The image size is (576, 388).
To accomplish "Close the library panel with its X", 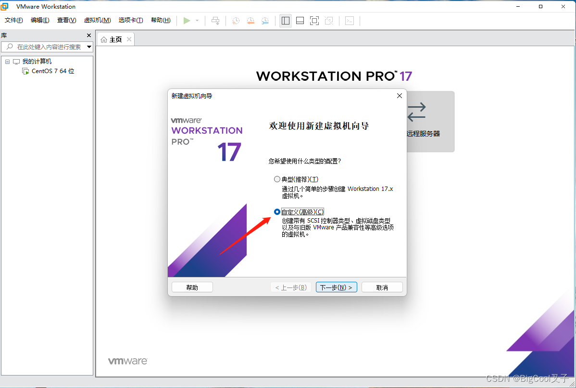I will 88,35.
